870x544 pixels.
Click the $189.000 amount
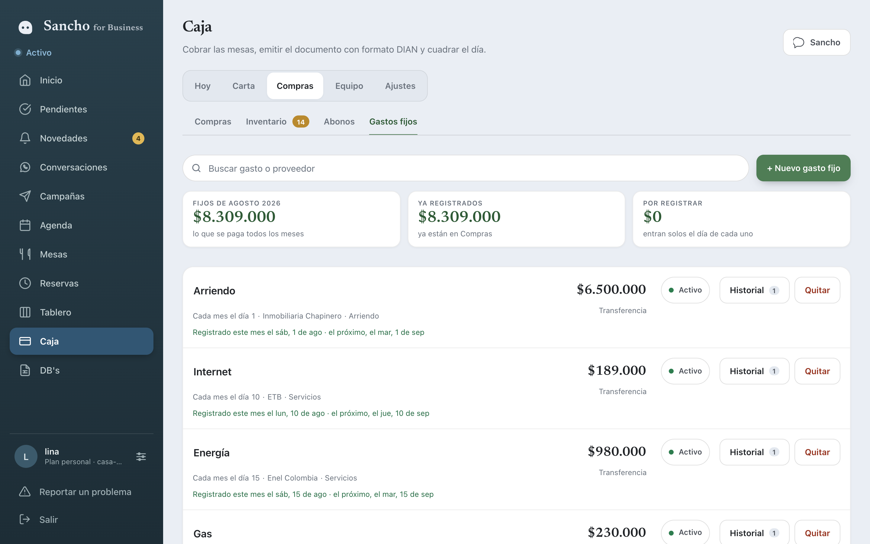617,370
